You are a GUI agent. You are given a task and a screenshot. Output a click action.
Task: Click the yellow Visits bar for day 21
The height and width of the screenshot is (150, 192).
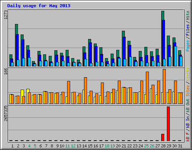[x=123, y=95]
